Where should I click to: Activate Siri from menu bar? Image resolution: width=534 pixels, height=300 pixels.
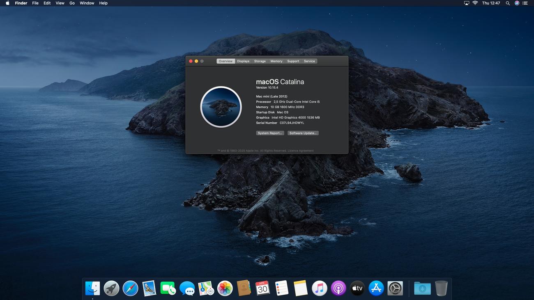tap(517, 3)
